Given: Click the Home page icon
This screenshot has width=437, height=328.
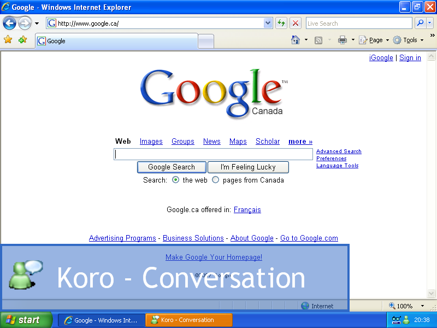Looking at the screenshot, I should tap(296, 40).
